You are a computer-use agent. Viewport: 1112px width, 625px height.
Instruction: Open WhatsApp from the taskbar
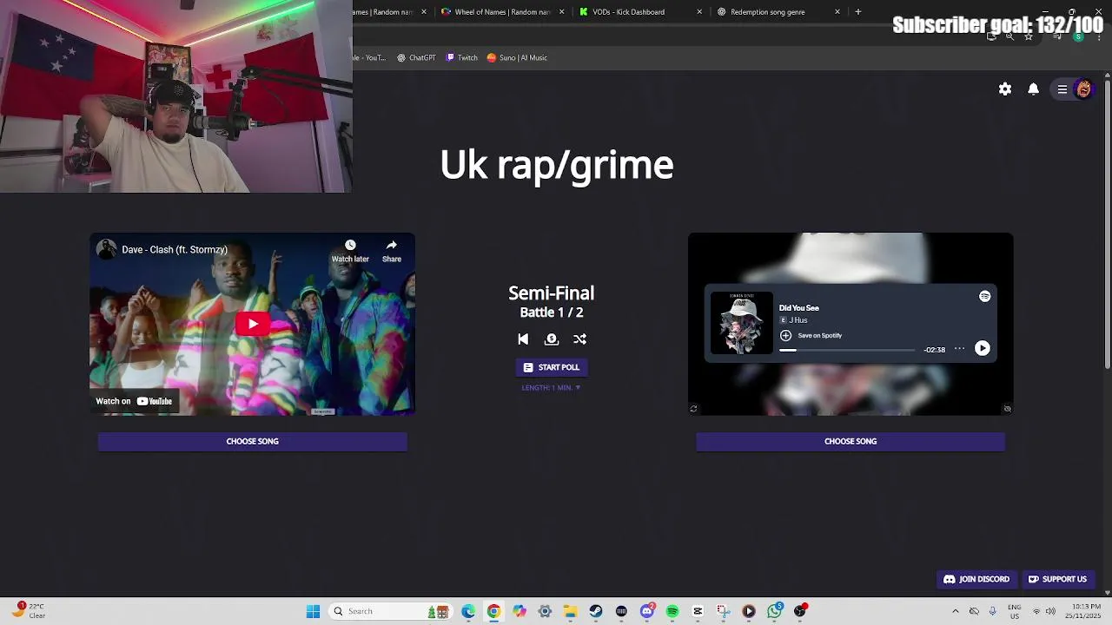coord(774,611)
